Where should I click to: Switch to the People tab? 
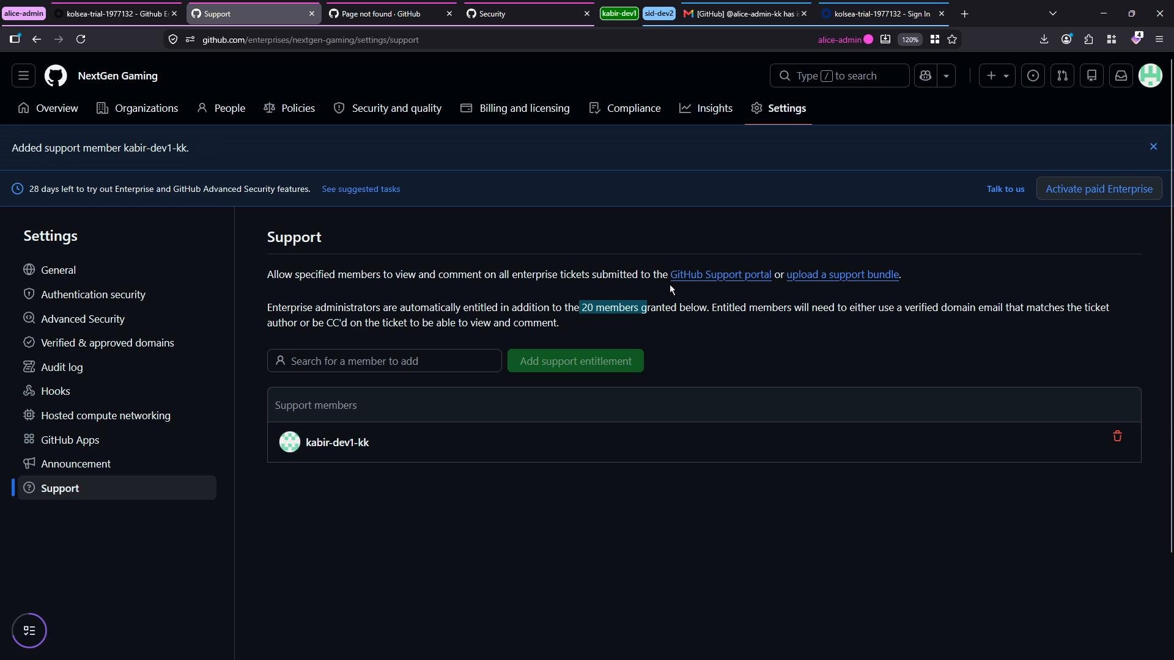[221, 108]
